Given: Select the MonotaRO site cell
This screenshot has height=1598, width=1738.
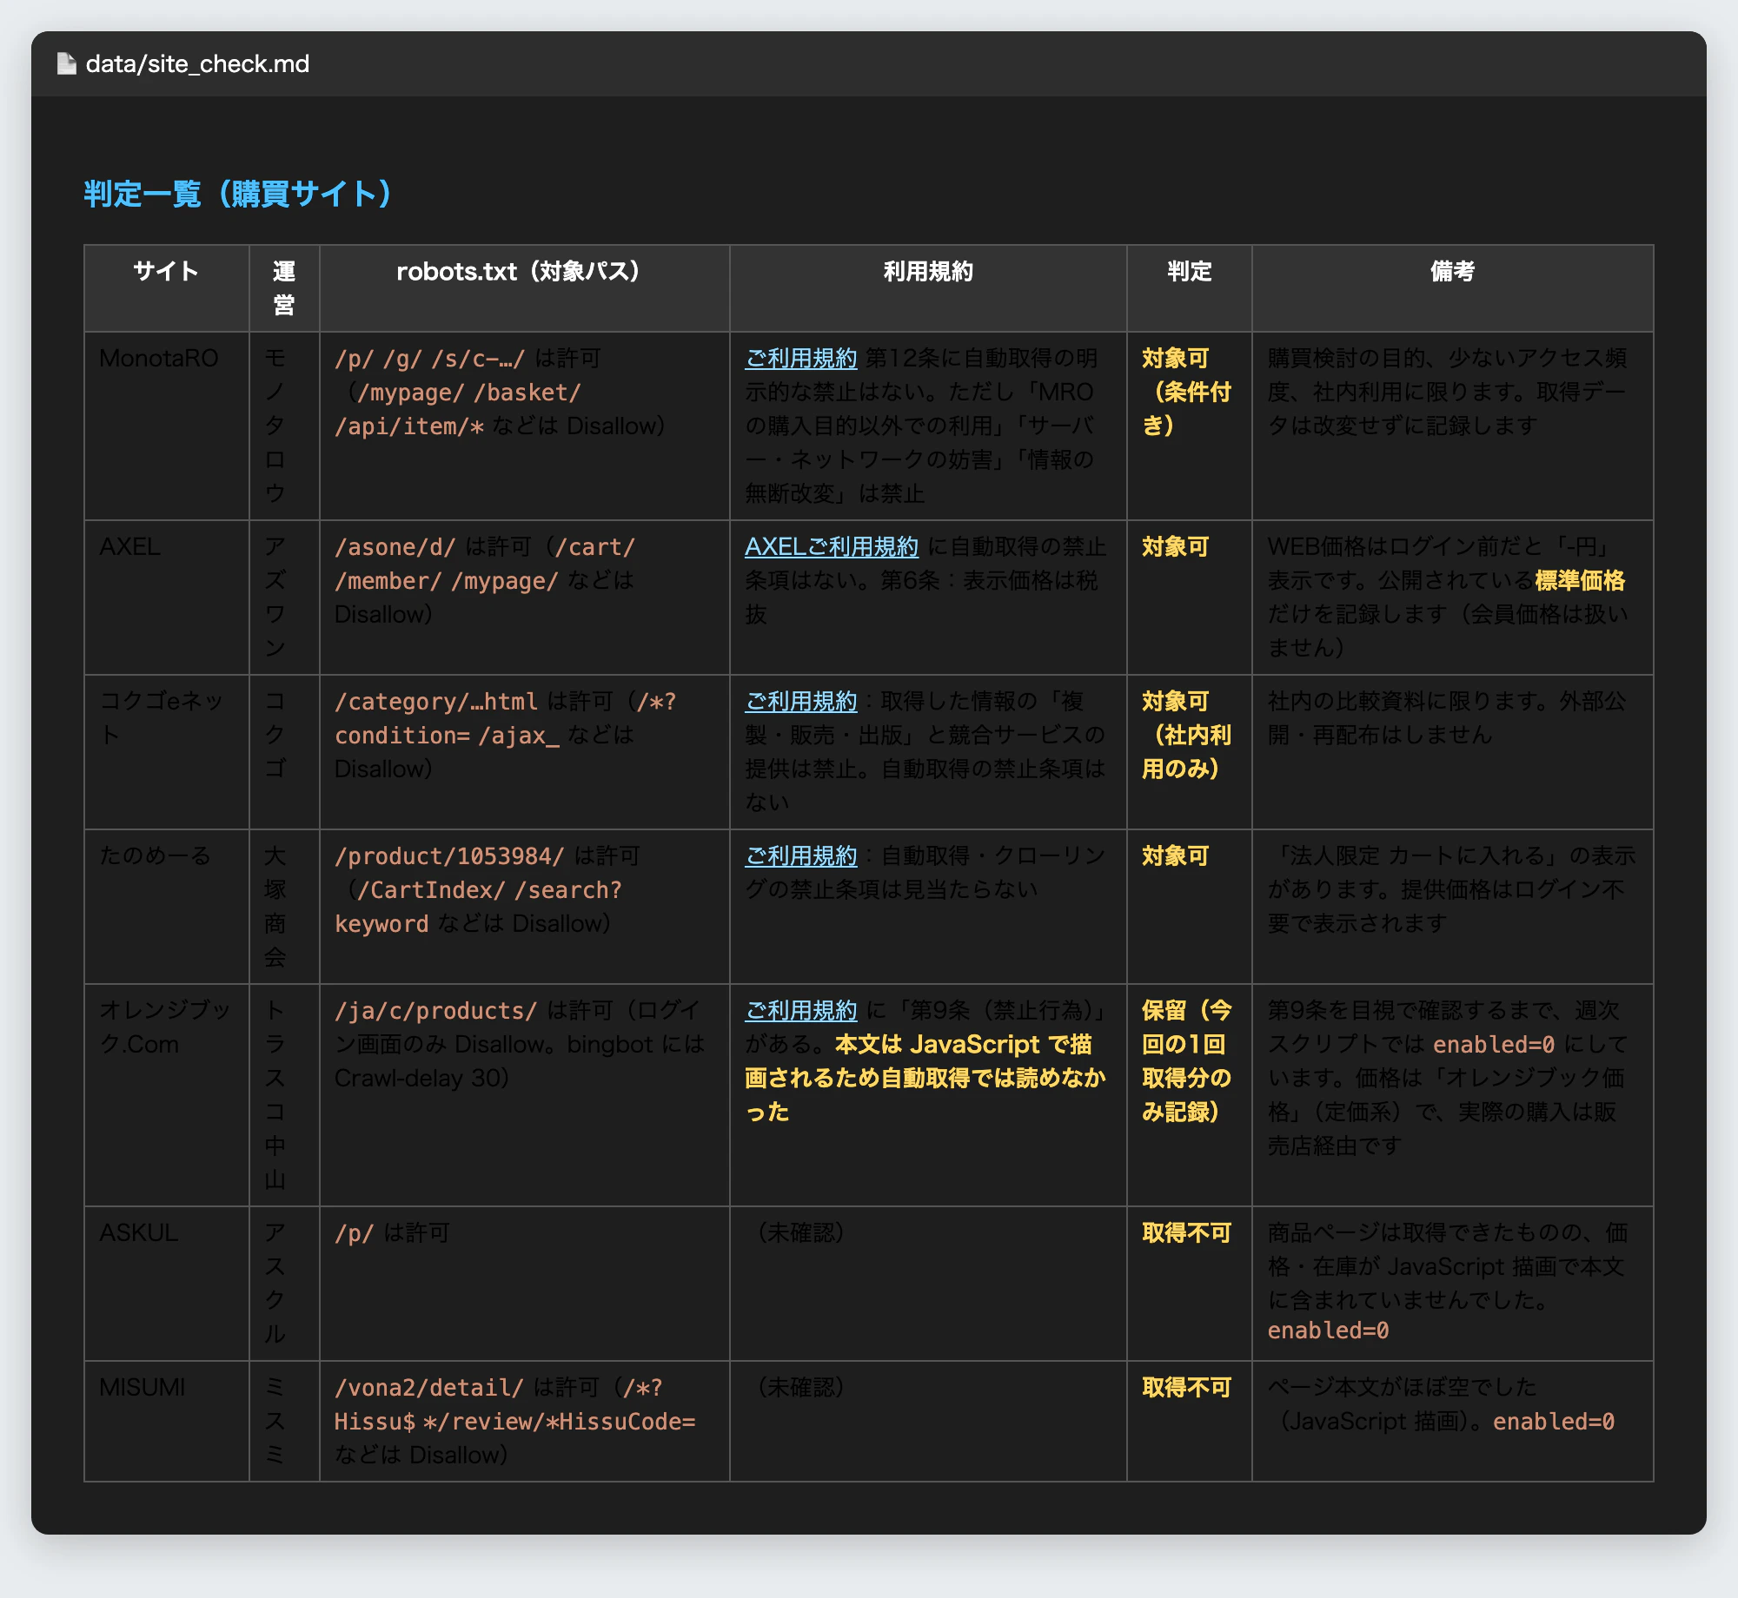Looking at the screenshot, I should coord(166,426).
